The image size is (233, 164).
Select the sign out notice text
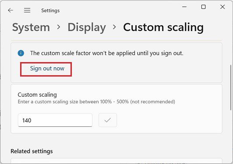(107, 53)
